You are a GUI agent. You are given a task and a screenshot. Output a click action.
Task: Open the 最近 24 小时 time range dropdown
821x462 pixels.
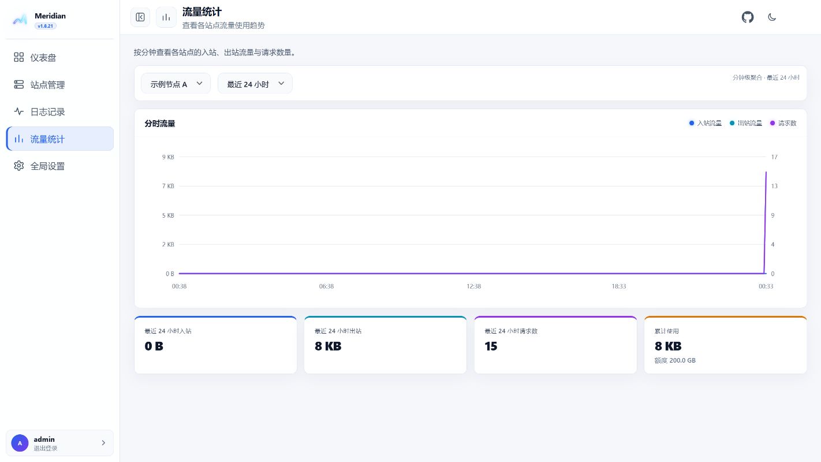point(255,84)
